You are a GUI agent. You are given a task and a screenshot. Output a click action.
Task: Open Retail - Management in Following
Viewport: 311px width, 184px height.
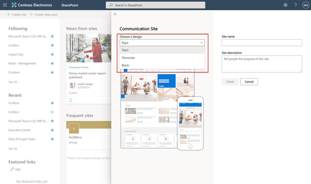[x=22, y=63]
